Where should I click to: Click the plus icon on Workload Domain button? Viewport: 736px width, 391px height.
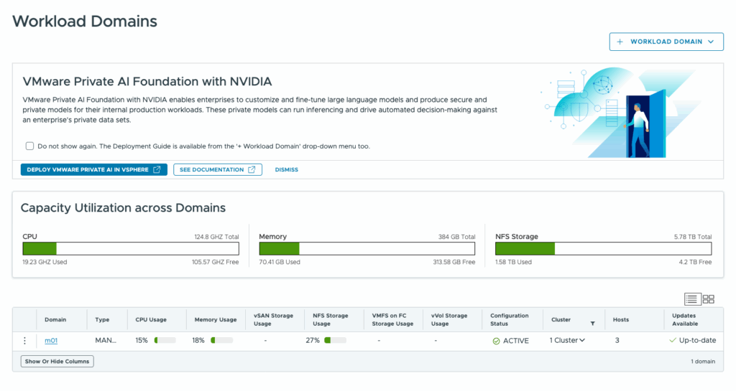(x=620, y=42)
